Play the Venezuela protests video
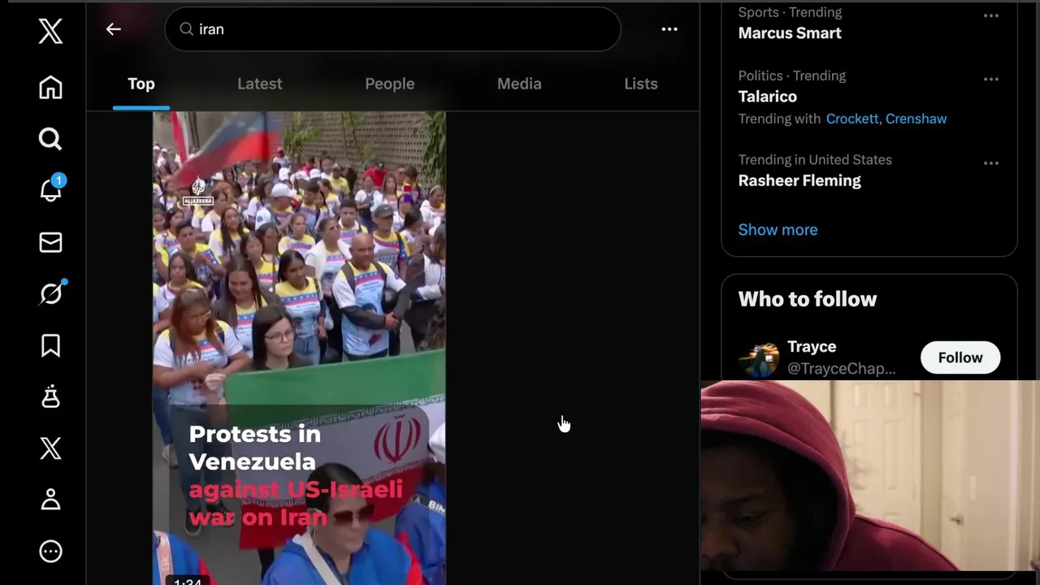This screenshot has height=585, width=1040. [x=299, y=348]
